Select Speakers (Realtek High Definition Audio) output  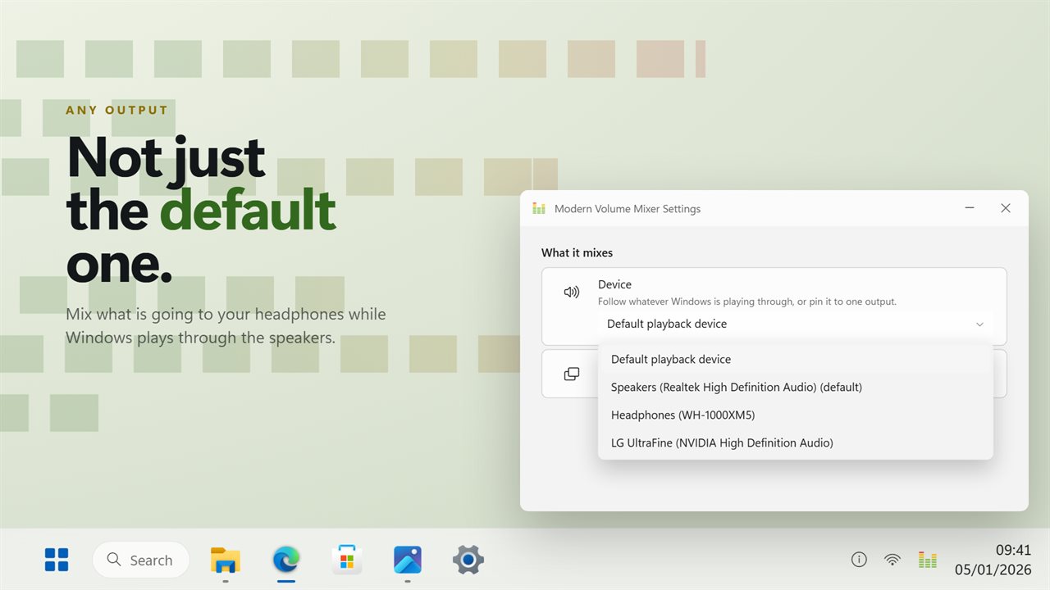(x=796, y=387)
